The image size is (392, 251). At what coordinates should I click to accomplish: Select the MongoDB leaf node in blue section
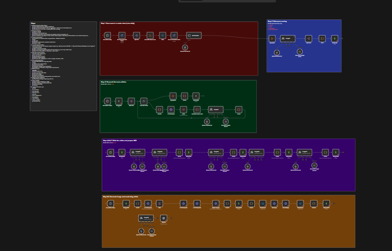click(335, 38)
